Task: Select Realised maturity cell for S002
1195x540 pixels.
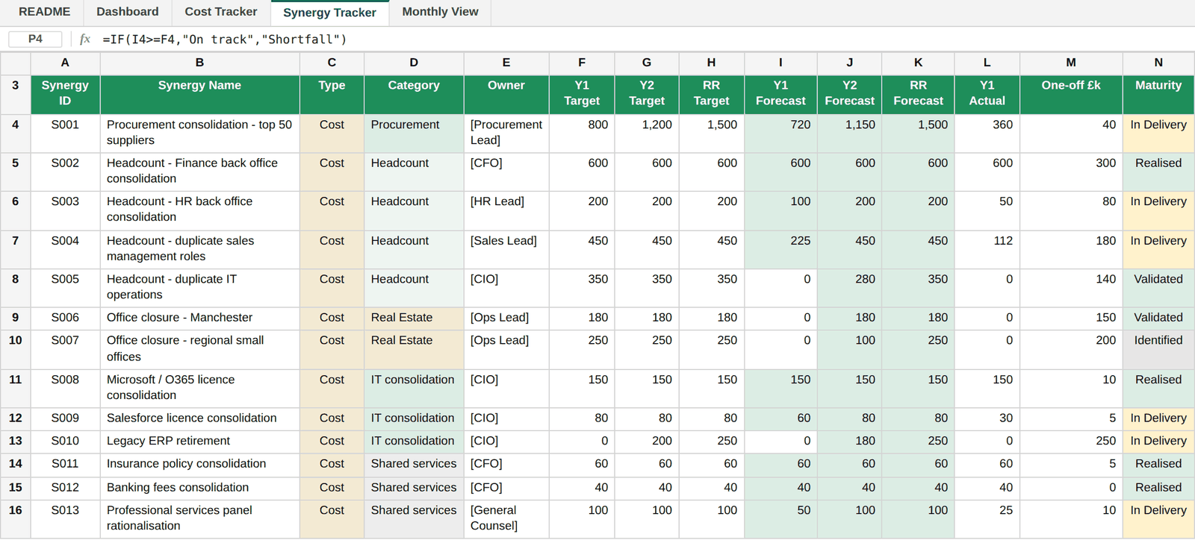Action: (1158, 172)
